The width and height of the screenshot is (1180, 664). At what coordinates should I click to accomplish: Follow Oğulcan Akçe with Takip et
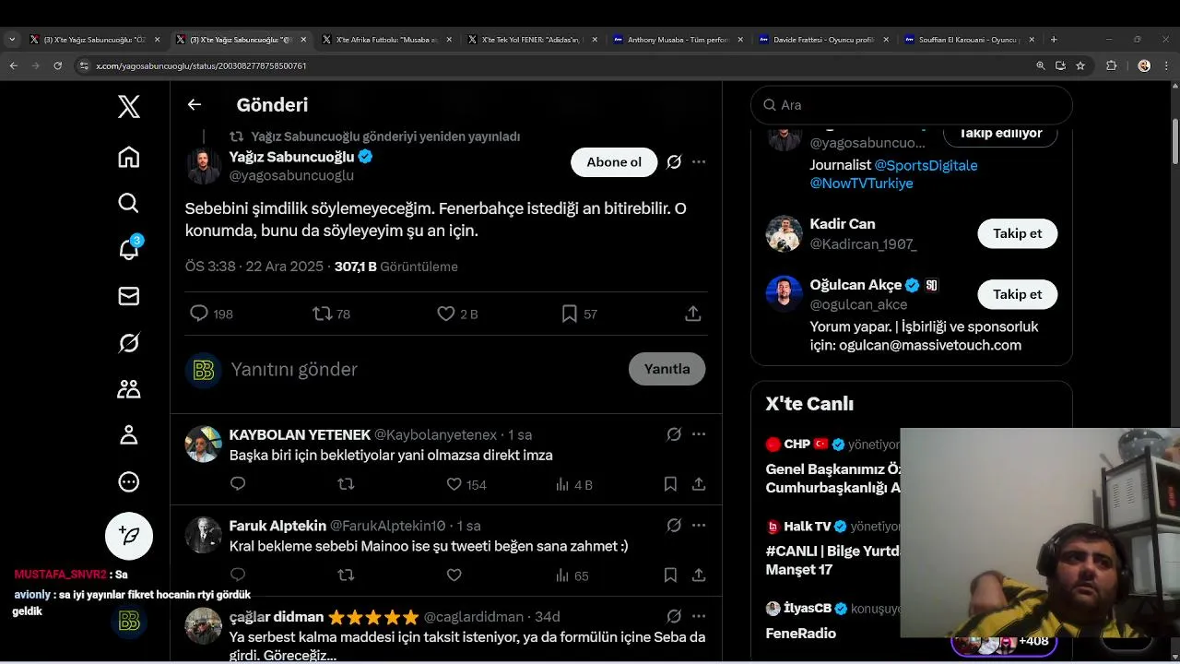pos(1017,294)
